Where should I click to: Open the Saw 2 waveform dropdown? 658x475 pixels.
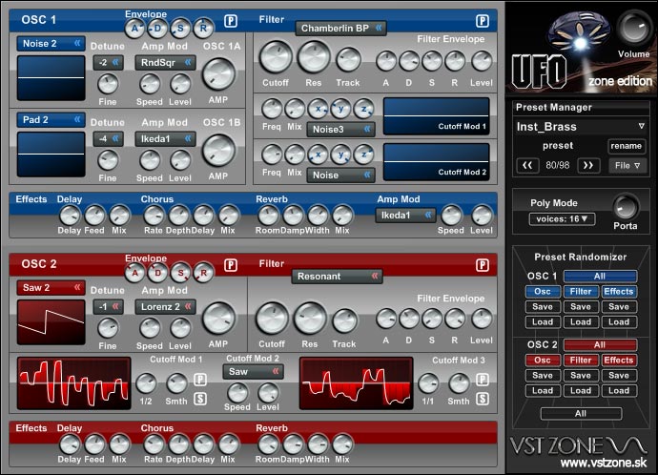click(51, 288)
